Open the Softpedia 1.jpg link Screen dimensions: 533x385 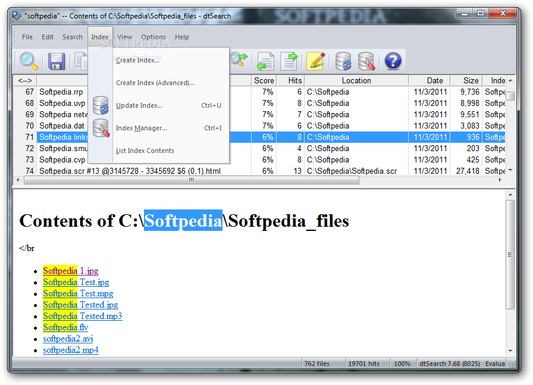[x=70, y=271]
